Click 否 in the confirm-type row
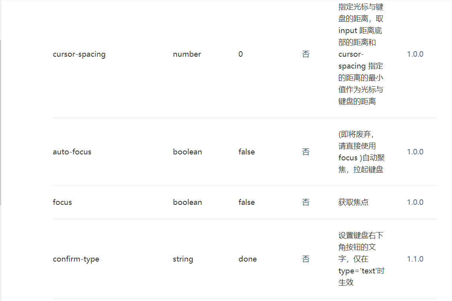Screen dimensions: 452x301 pyautogui.click(x=305, y=259)
